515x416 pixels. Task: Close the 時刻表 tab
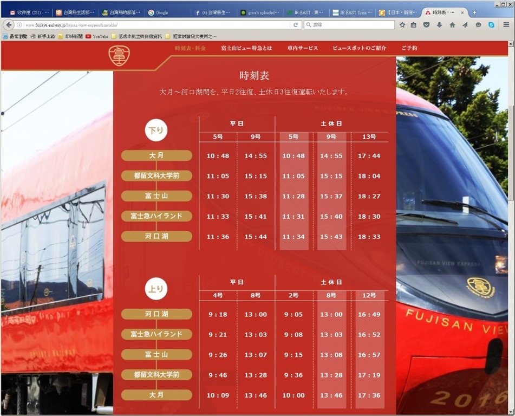coord(462,12)
